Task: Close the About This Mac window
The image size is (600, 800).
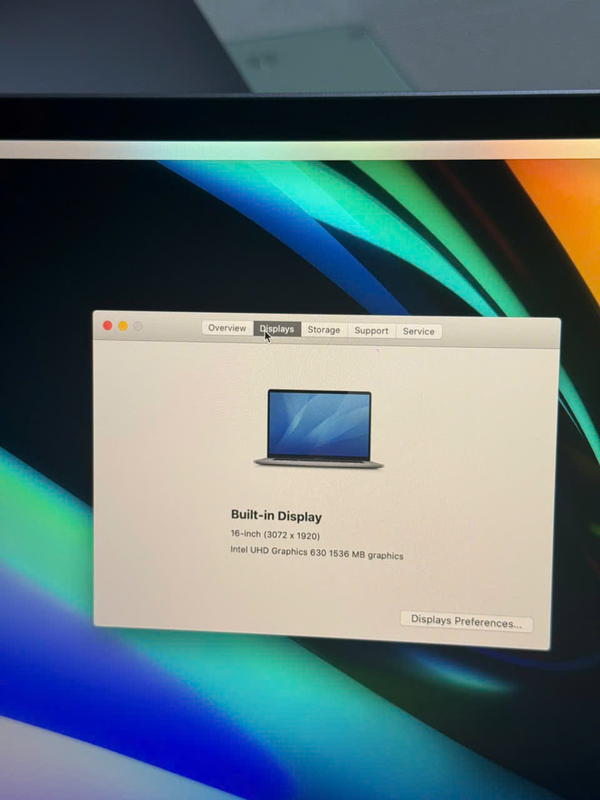Action: pyautogui.click(x=107, y=326)
